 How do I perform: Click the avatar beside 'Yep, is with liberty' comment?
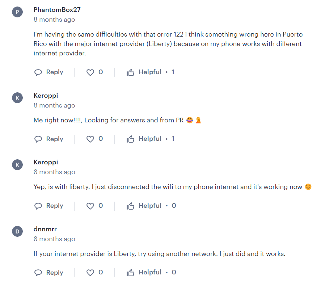pyautogui.click(x=17, y=165)
